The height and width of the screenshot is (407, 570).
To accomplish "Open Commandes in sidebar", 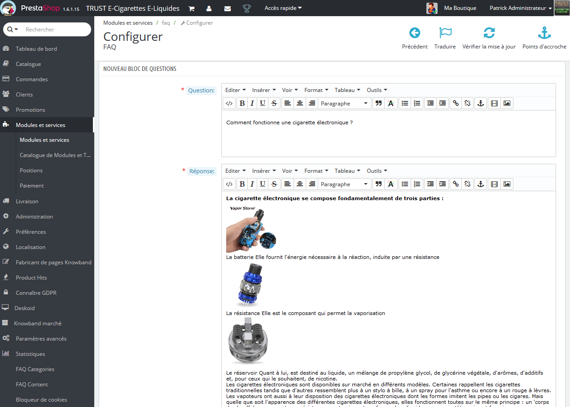I will (x=31, y=79).
